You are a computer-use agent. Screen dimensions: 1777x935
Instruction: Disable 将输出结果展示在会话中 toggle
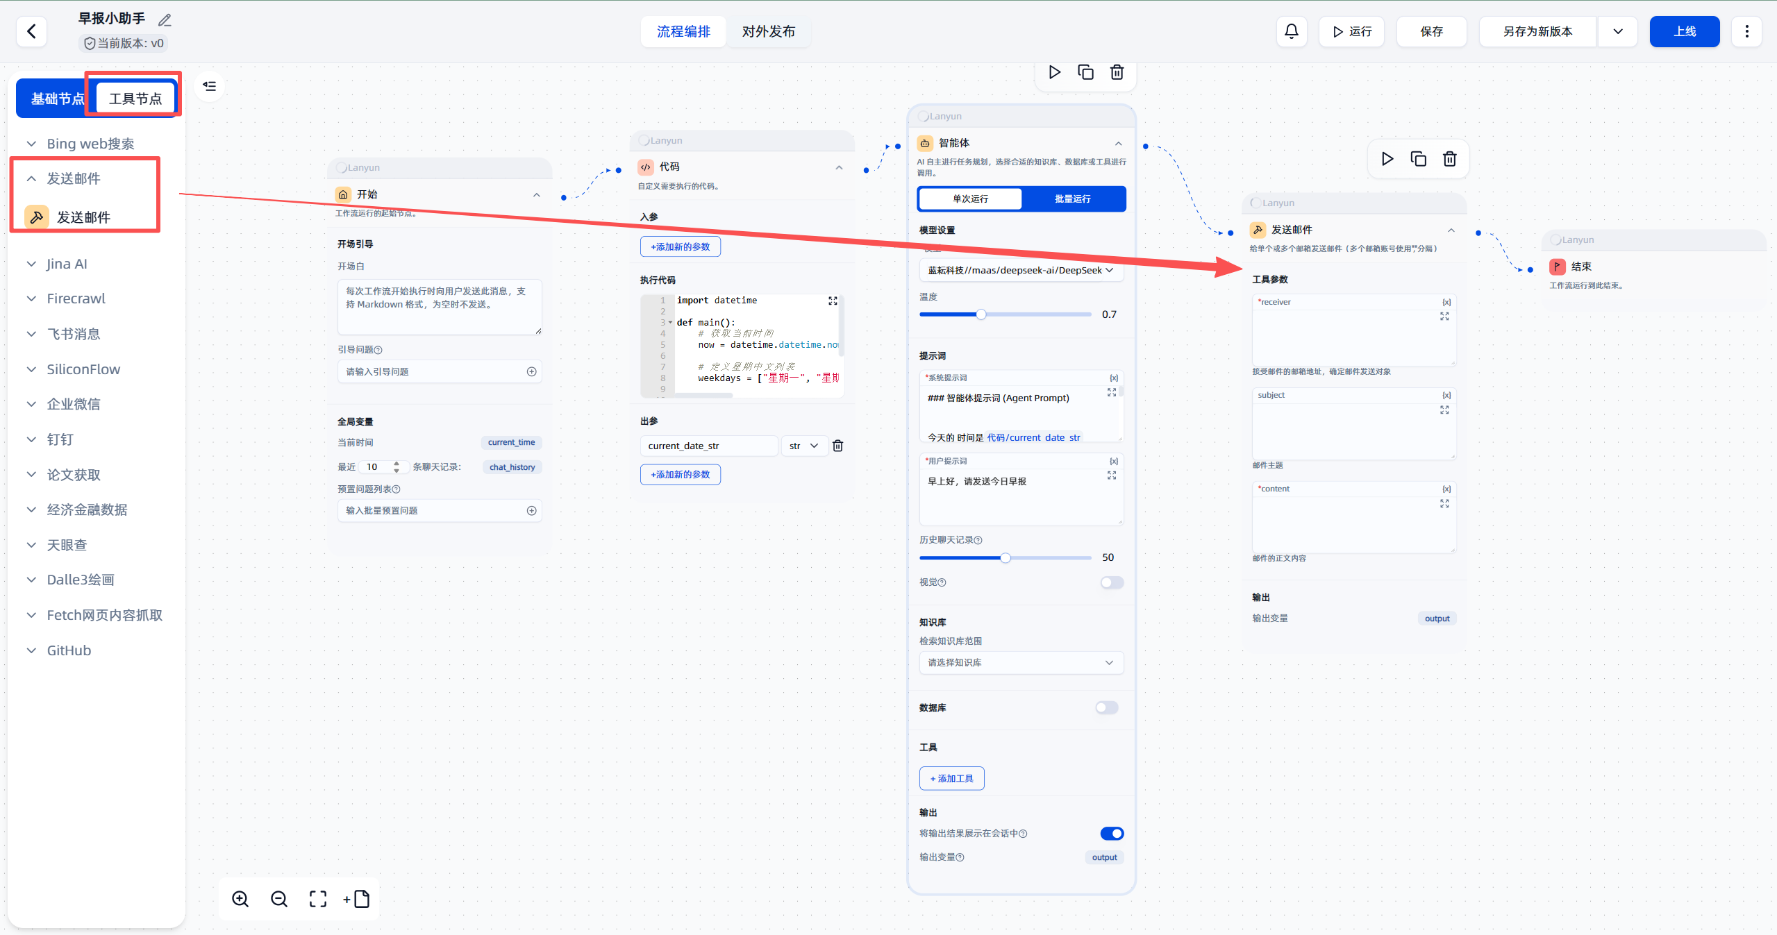(1111, 833)
